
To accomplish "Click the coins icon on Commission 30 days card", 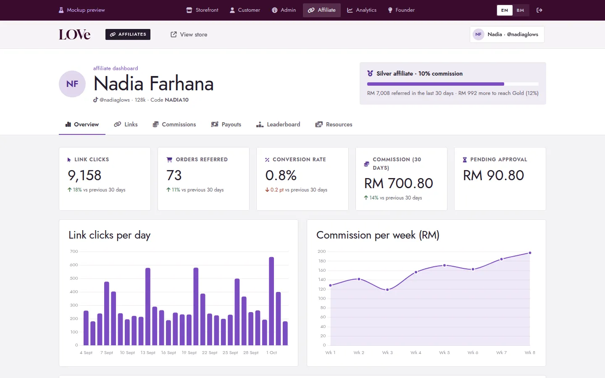I will pyautogui.click(x=367, y=164).
